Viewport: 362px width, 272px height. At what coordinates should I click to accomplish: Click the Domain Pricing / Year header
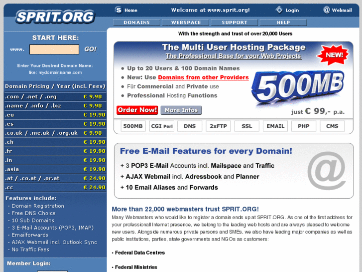[55, 86]
